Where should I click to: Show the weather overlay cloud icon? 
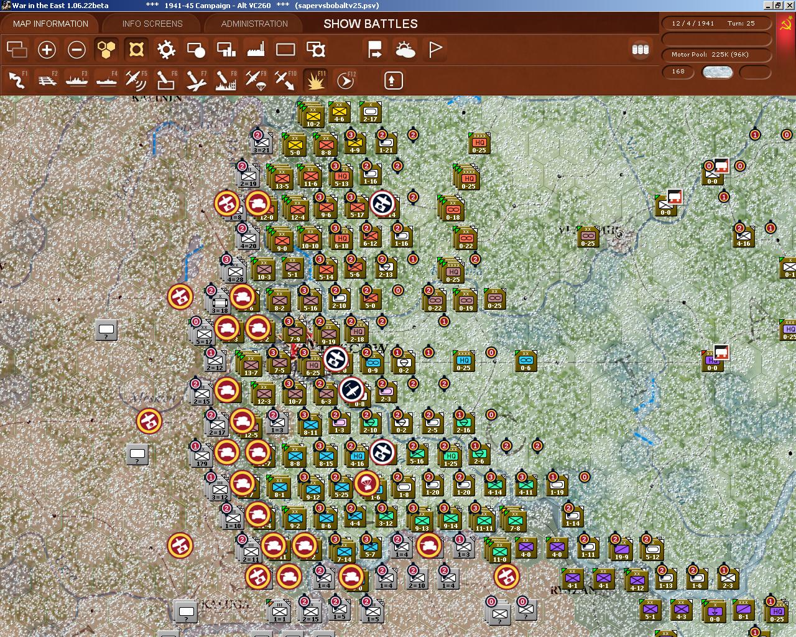tap(405, 49)
